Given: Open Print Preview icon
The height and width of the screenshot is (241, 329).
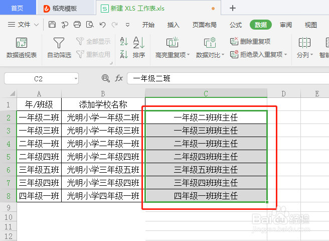Looking at the screenshot, I should coord(90,25).
